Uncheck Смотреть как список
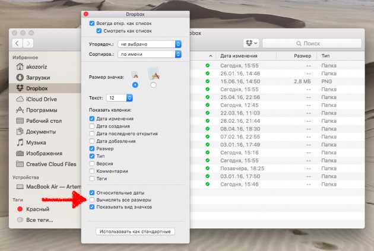The height and width of the screenshot is (251, 374). coord(99,31)
